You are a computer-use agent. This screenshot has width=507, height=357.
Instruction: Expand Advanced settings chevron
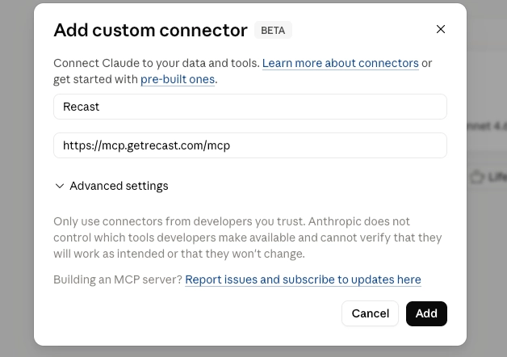(60, 186)
